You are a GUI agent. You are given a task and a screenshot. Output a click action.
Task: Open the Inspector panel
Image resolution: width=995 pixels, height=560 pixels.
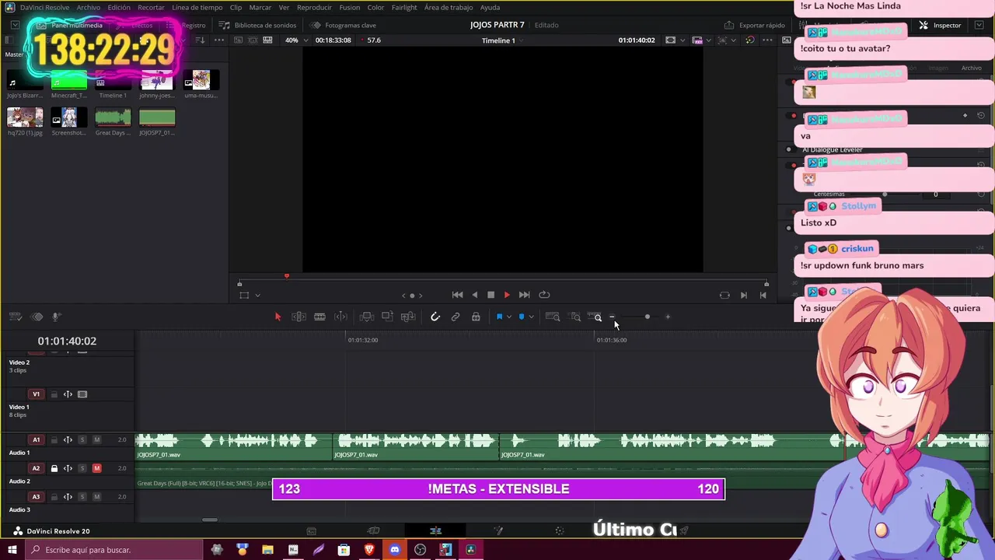940,25
